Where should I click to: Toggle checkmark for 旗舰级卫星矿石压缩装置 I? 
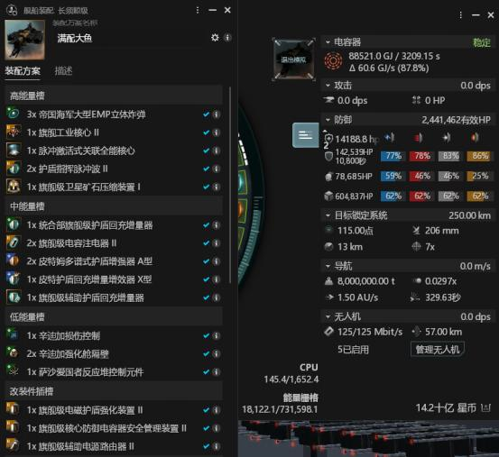(206, 187)
